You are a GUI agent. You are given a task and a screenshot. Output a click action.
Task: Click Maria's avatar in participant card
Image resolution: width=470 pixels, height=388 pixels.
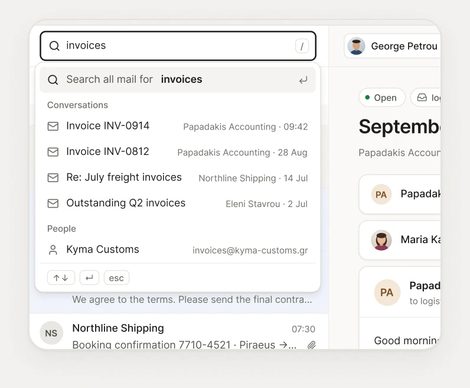pos(381,240)
